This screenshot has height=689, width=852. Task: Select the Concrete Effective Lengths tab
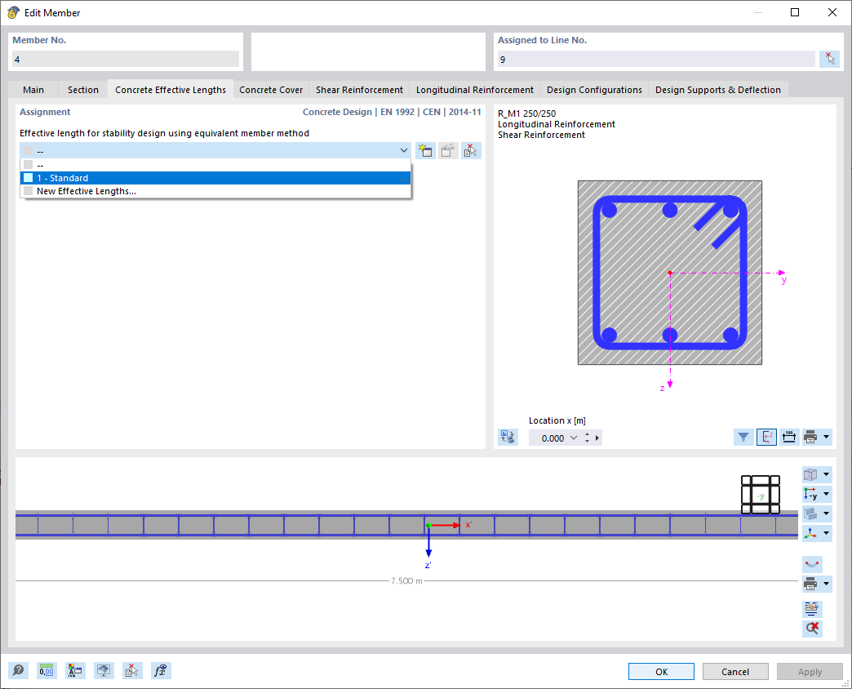170,89
